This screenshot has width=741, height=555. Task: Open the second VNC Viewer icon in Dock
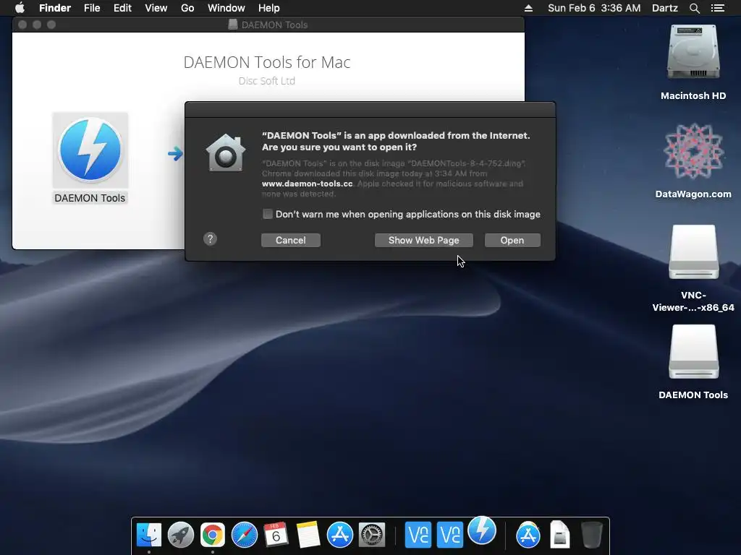(x=449, y=535)
